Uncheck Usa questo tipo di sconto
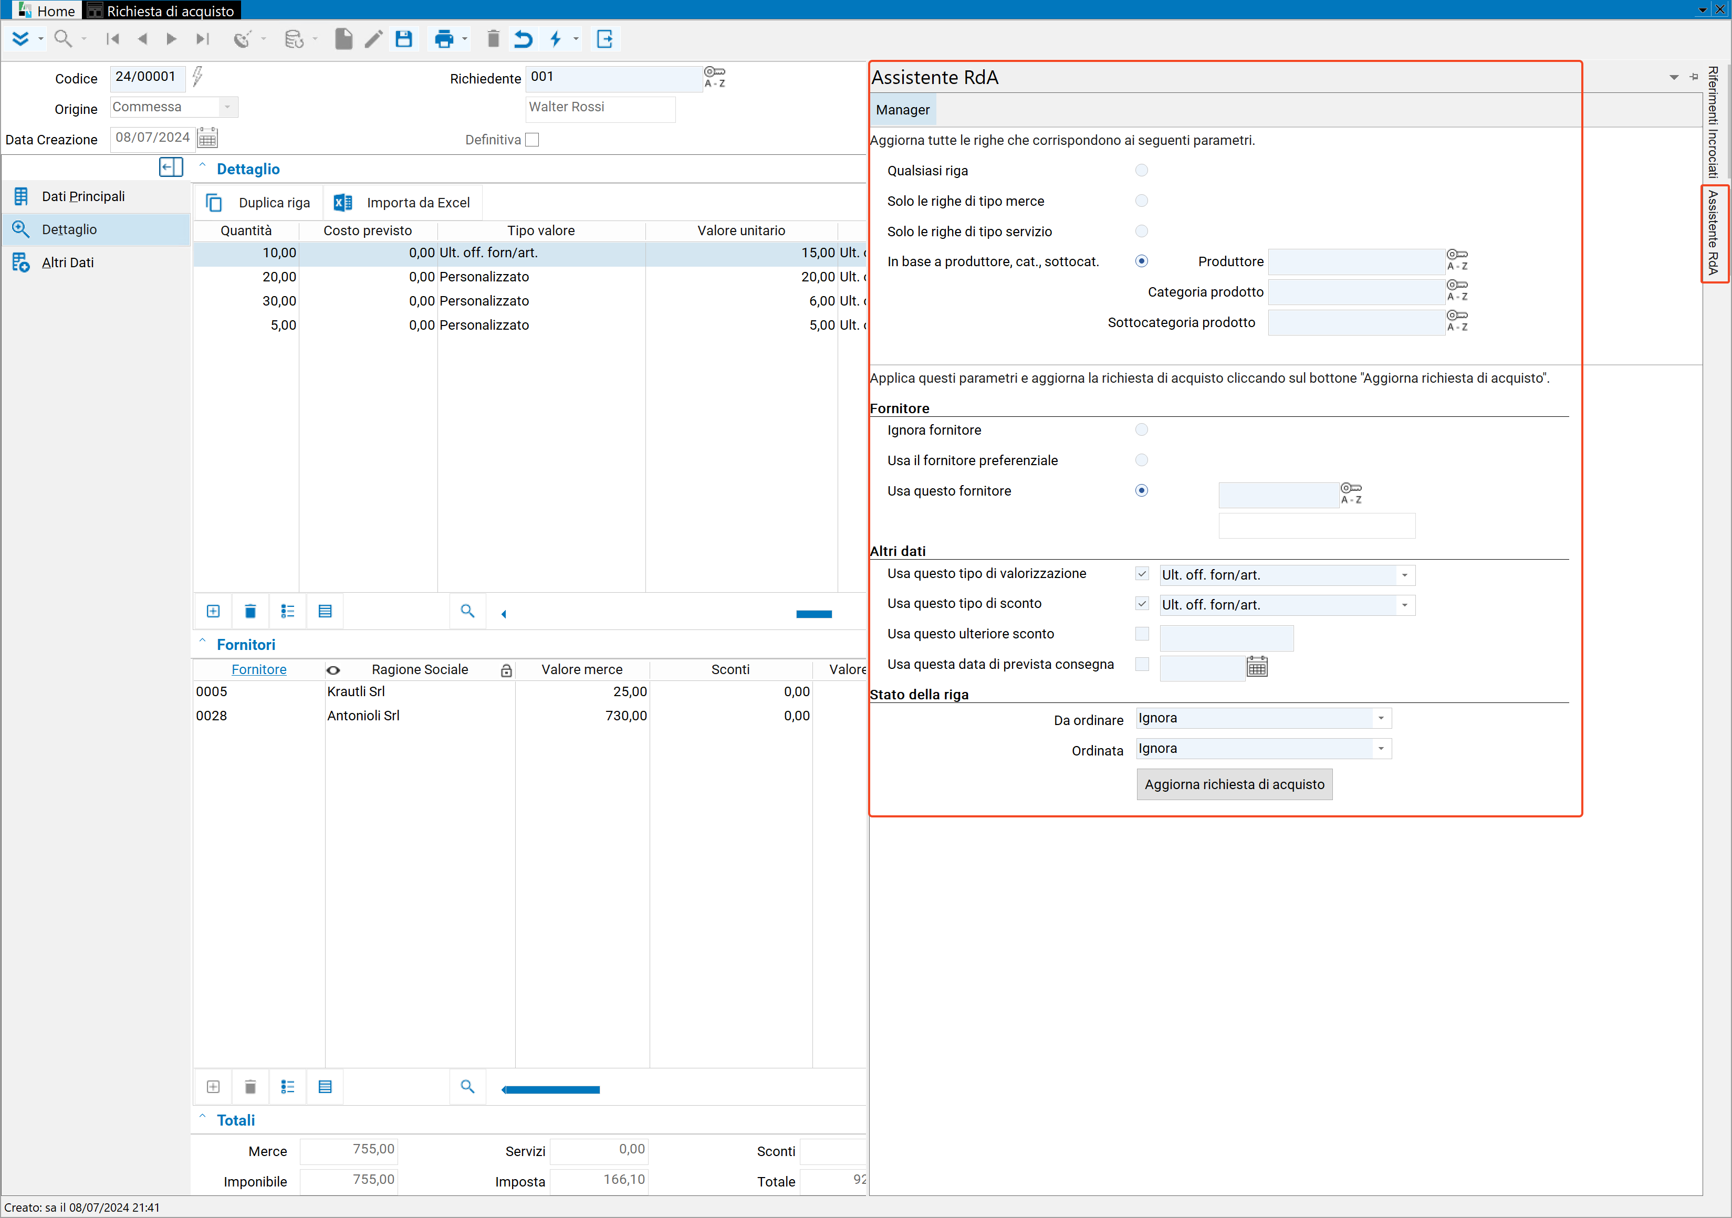Image resolution: width=1732 pixels, height=1218 pixels. tap(1142, 603)
